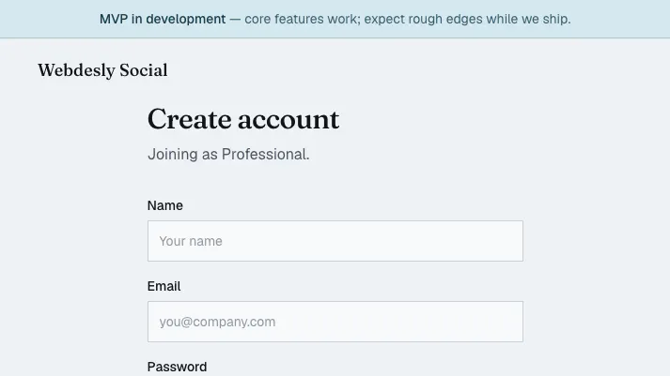The height and width of the screenshot is (376, 670).
Task: Click the bold 'MVP in development' banner text
Action: pyautogui.click(x=163, y=19)
